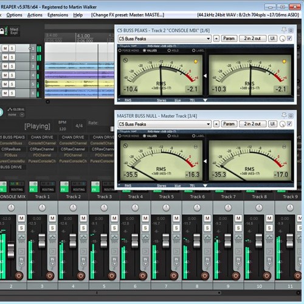Open Routing for CONSOLE MIX strip
The width and height of the screenshot is (304, 304).
tap(17, 187)
